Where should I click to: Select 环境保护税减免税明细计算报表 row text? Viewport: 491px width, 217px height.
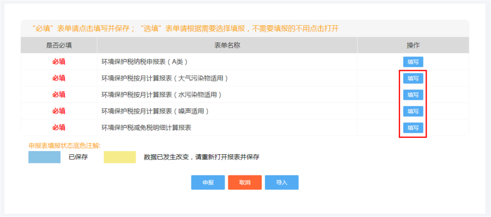(x=146, y=128)
